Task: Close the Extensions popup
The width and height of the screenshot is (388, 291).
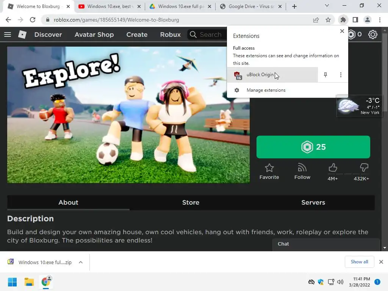Action: pos(342,31)
